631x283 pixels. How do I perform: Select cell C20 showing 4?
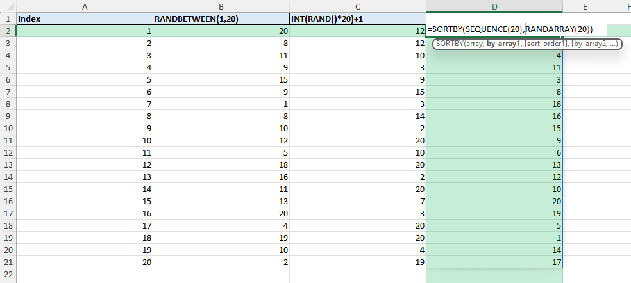357,250
